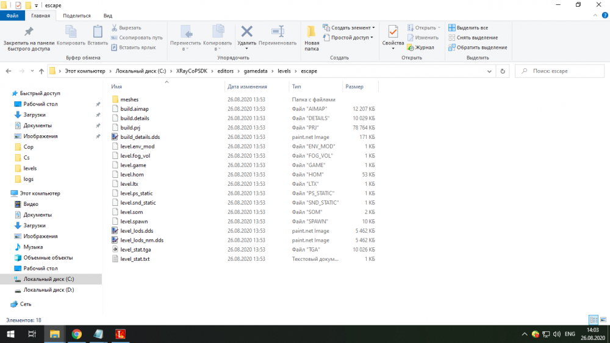Screen dimensions: 610x343
Task: Open Task View on taskbar
Action: 32,334
